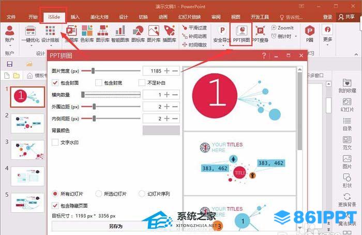Switch to the 美化大师 tab
This screenshot has width=362, height=235.
[x=99, y=17]
